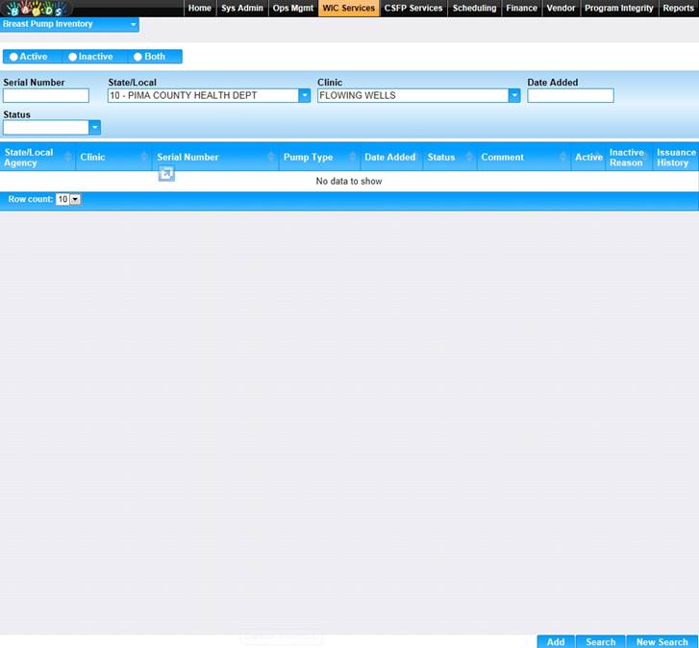Select the Active radio button
Viewport: 699px width, 648px height.
click(13, 57)
